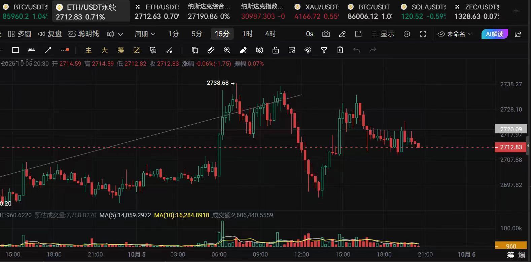Select the 1时 timeframe
The image size is (531, 262).
tap(247, 34)
